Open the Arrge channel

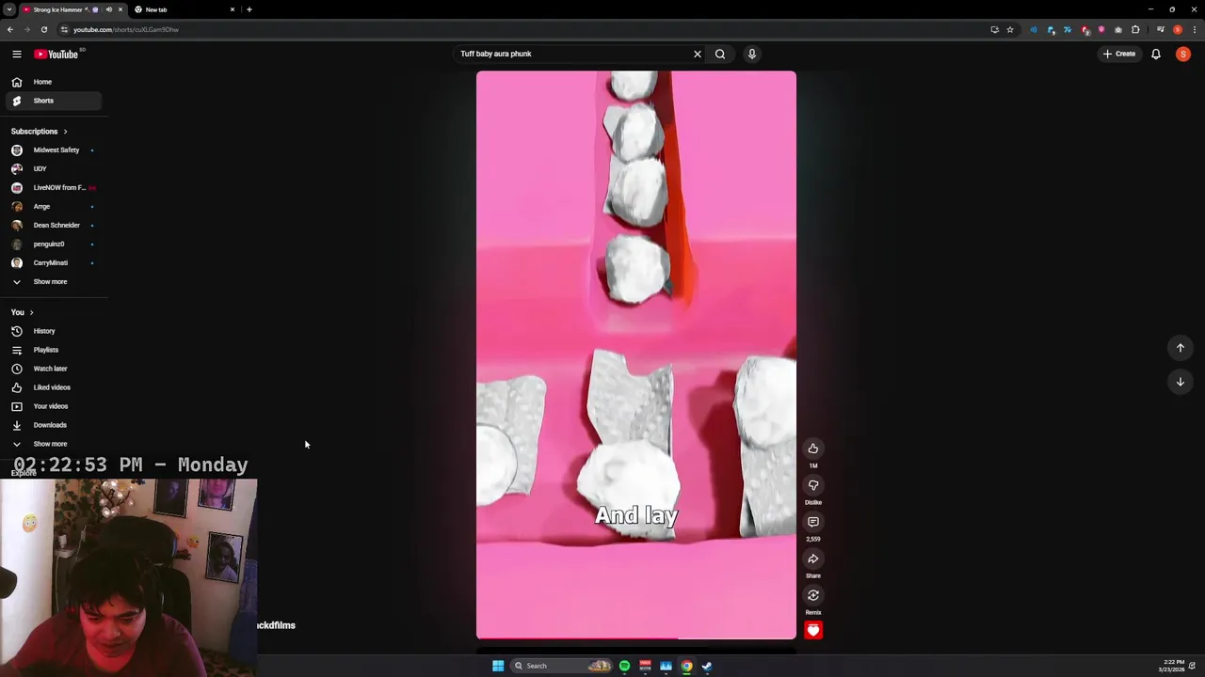(52, 207)
